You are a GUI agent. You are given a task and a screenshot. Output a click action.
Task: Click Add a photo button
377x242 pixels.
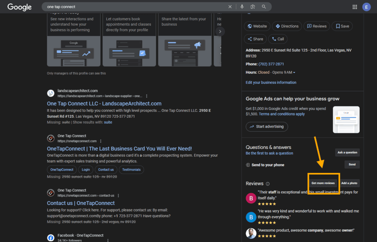point(349,183)
